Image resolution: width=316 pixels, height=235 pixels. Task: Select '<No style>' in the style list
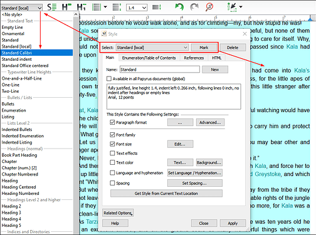pyautogui.click(x=36, y=14)
